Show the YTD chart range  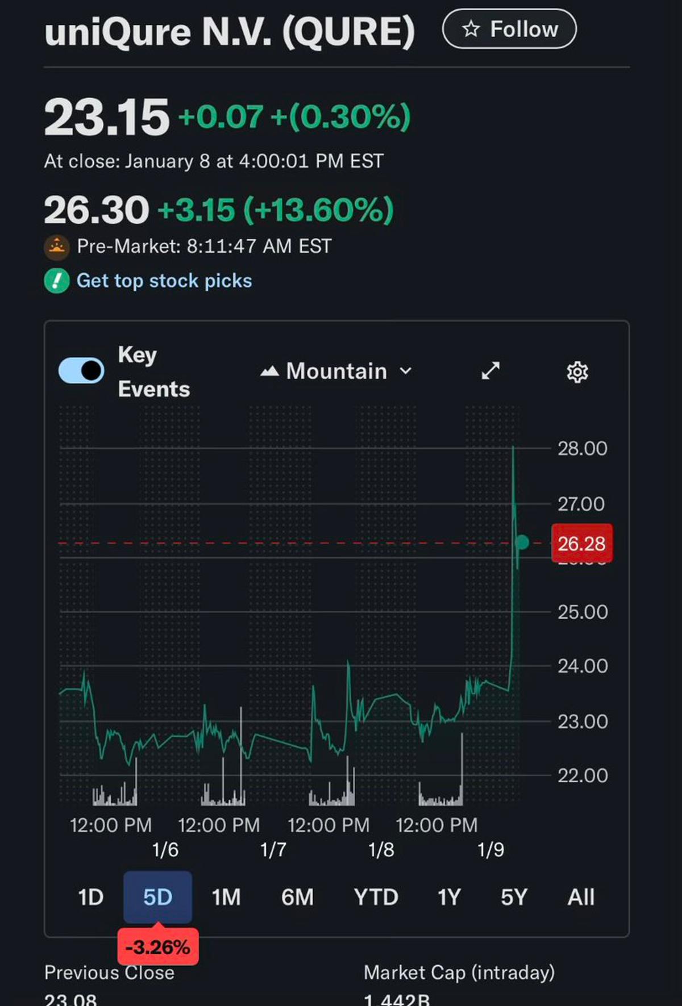tap(376, 898)
